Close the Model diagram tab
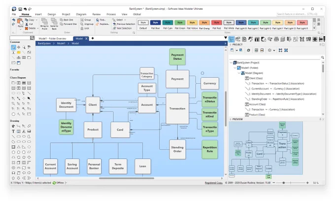Screen dimensions: 335x201 tap(86, 39)
